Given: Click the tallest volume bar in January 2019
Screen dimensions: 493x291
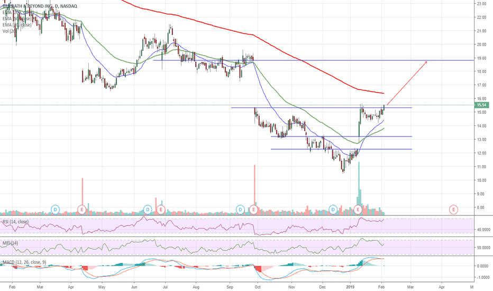Looking at the screenshot, I should (x=359, y=188).
